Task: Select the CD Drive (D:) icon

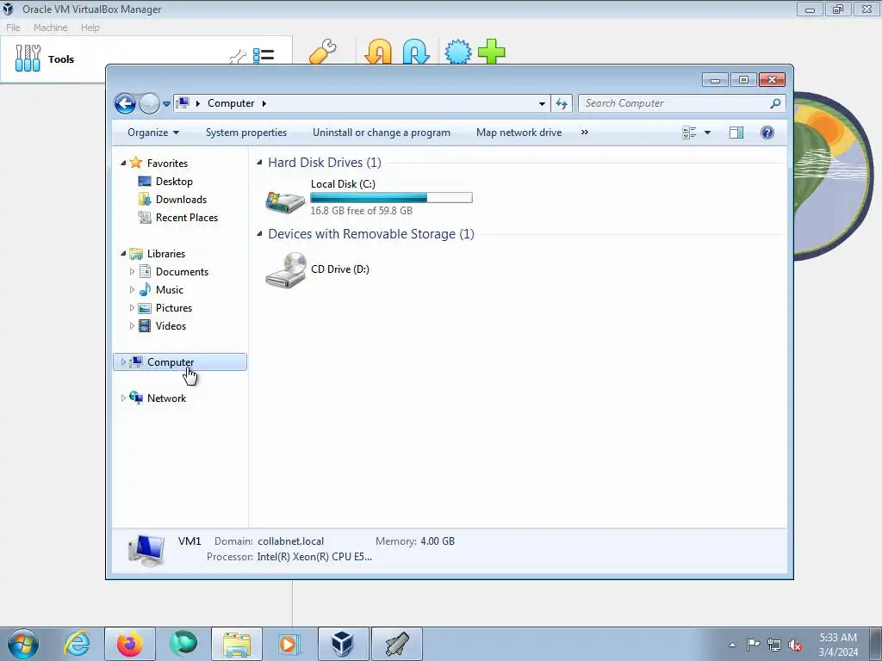Action: pos(286,269)
